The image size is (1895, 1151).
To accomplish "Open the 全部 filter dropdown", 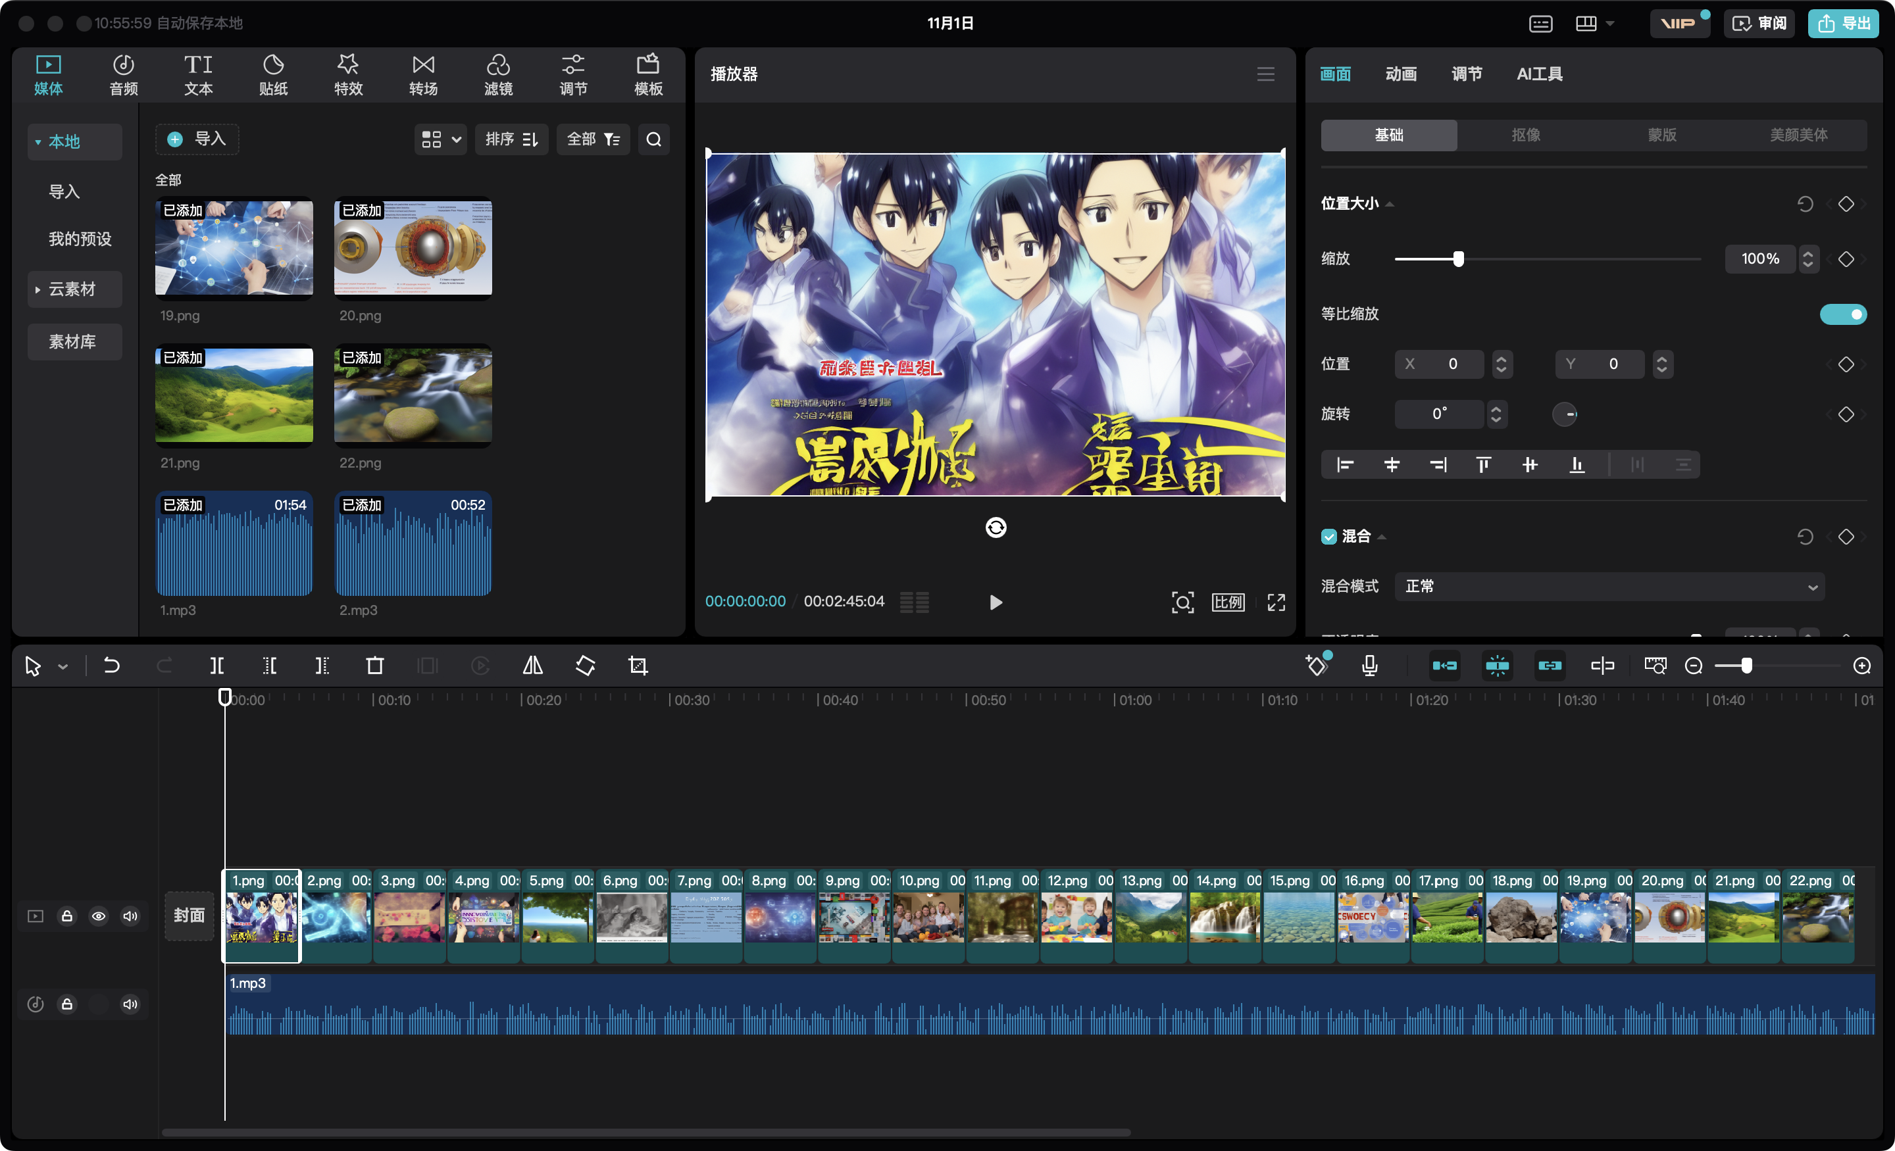I will (593, 139).
